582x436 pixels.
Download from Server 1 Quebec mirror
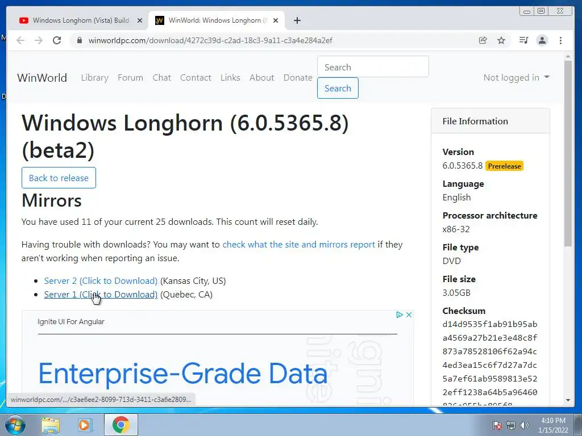click(101, 295)
